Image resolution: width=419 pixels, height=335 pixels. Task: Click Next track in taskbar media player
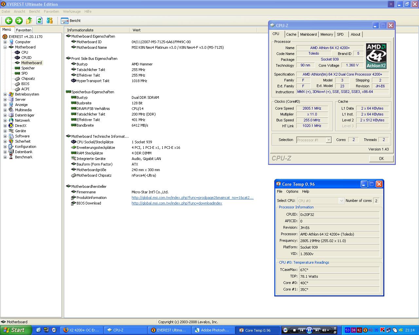[x=317, y=330]
